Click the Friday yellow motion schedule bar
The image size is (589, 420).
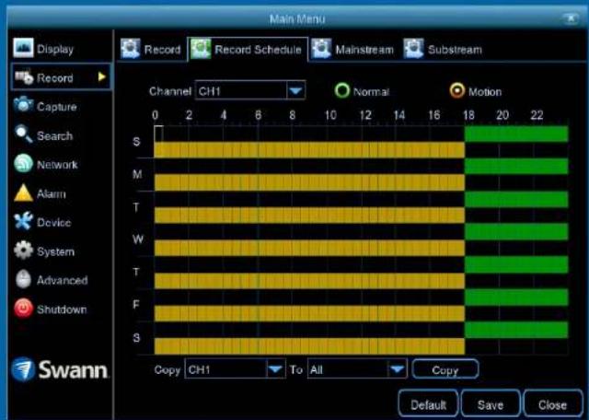coord(309,313)
